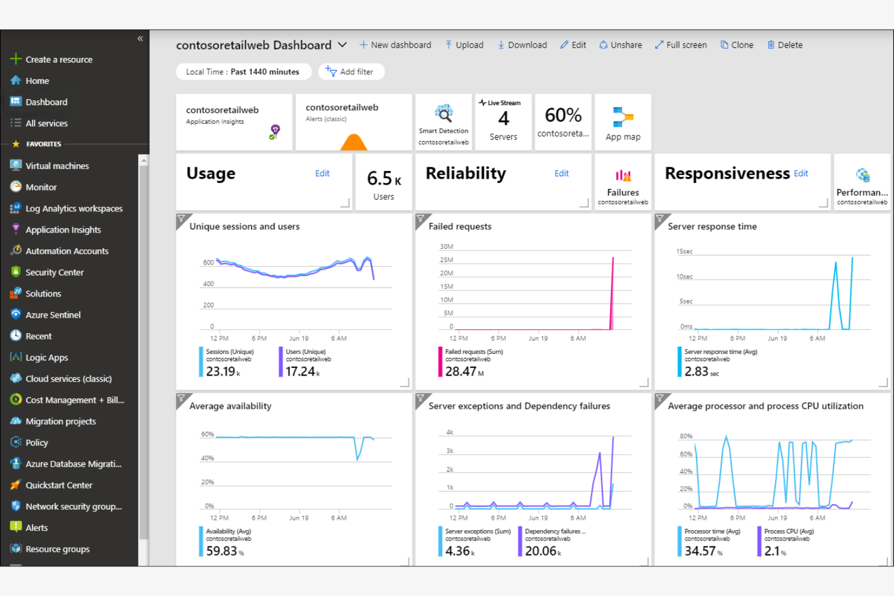Screen dimensions: 894x596
Task: Click the Monitor gauge icon
Action: [x=16, y=187]
